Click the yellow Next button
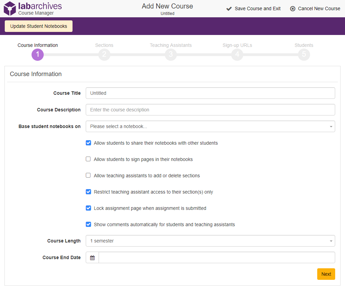 [x=326, y=274]
